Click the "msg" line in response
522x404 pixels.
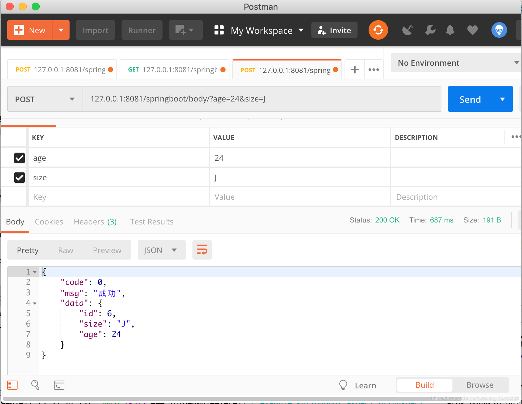click(x=93, y=293)
